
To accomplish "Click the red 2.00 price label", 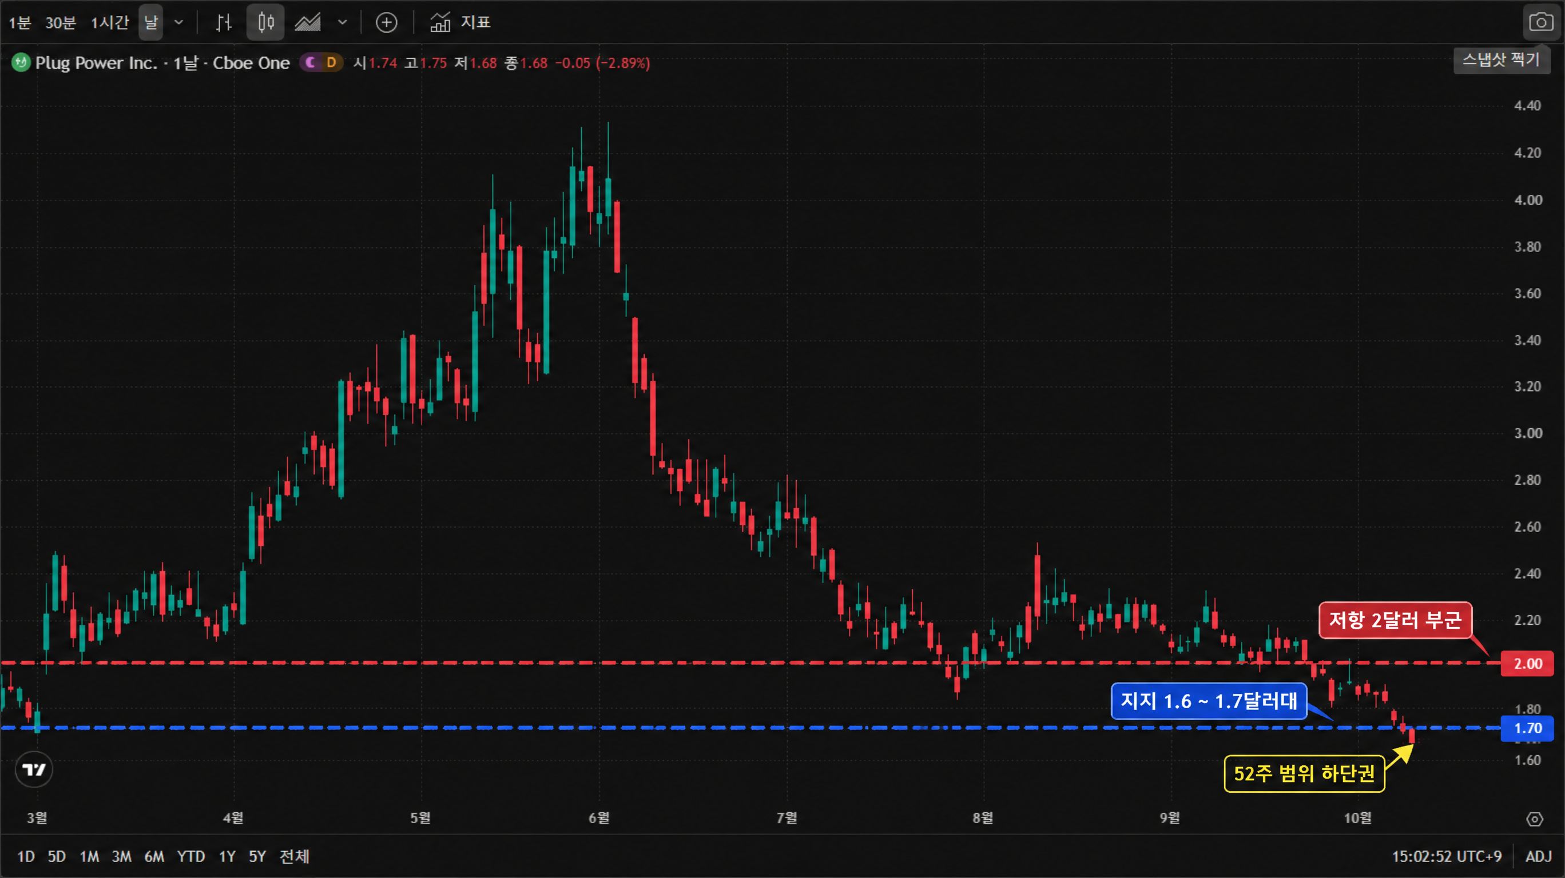I will point(1527,664).
